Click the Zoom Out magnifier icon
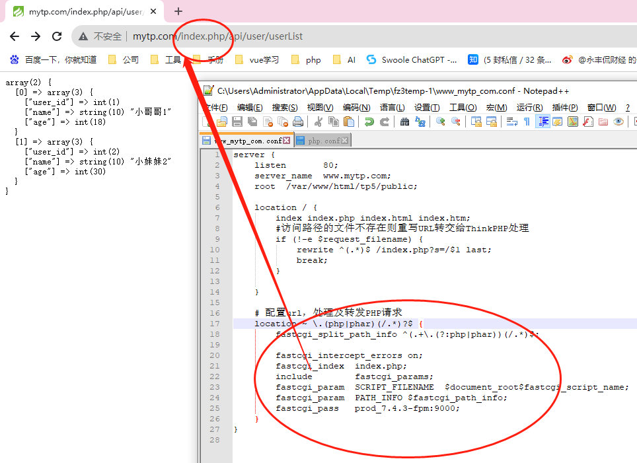The height and width of the screenshot is (463, 637). point(456,122)
